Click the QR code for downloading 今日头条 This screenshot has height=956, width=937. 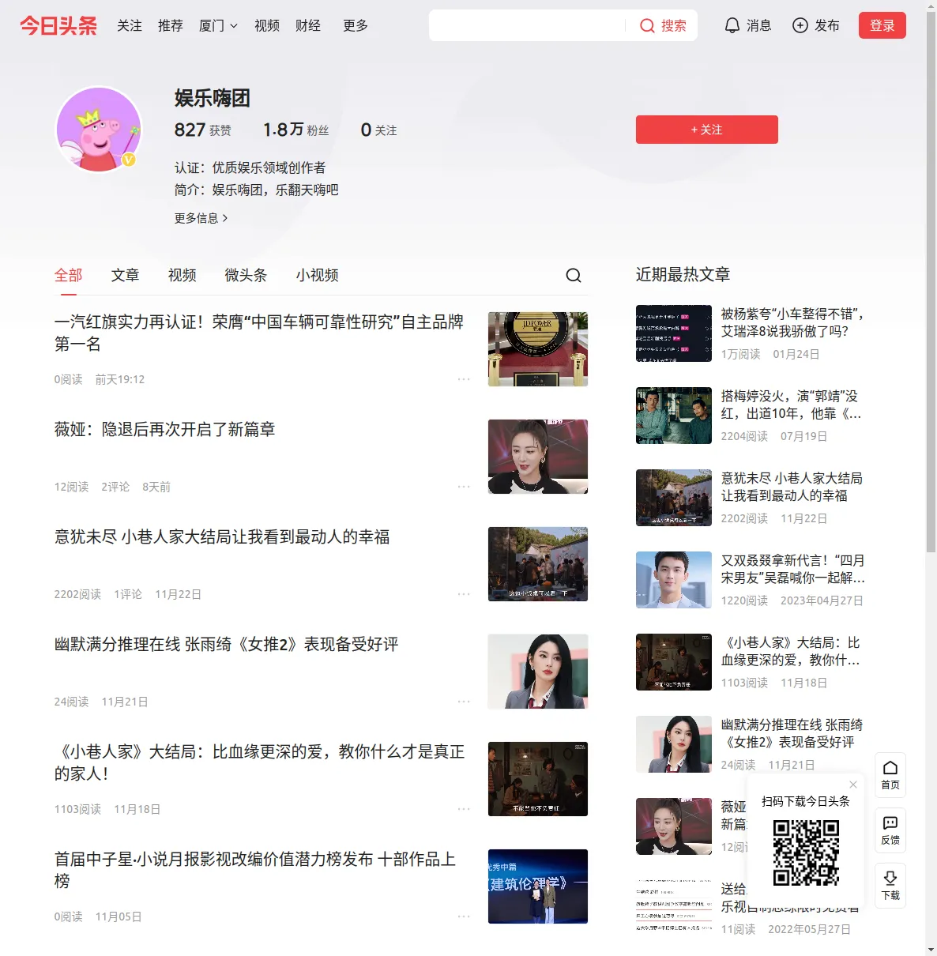pos(806,852)
